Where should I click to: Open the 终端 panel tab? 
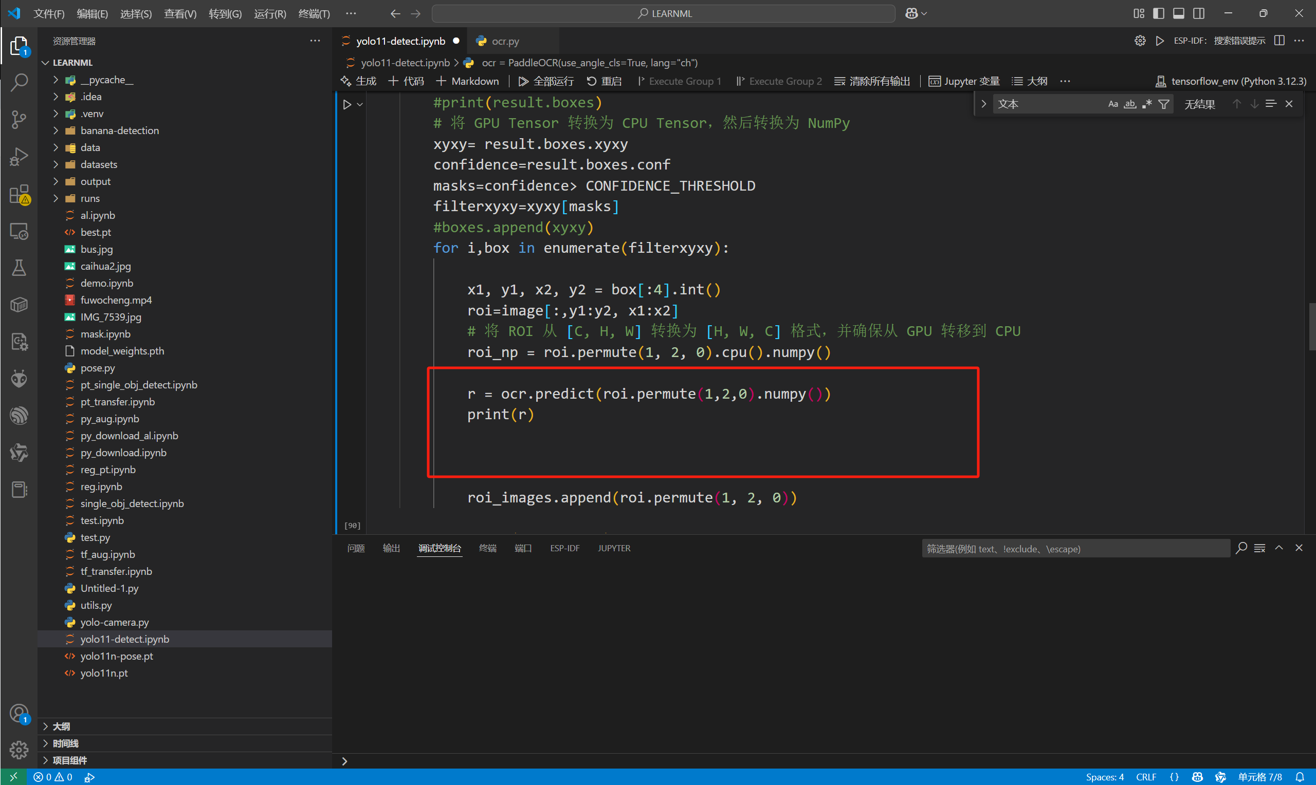pyautogui.click(x=487, y=548)
